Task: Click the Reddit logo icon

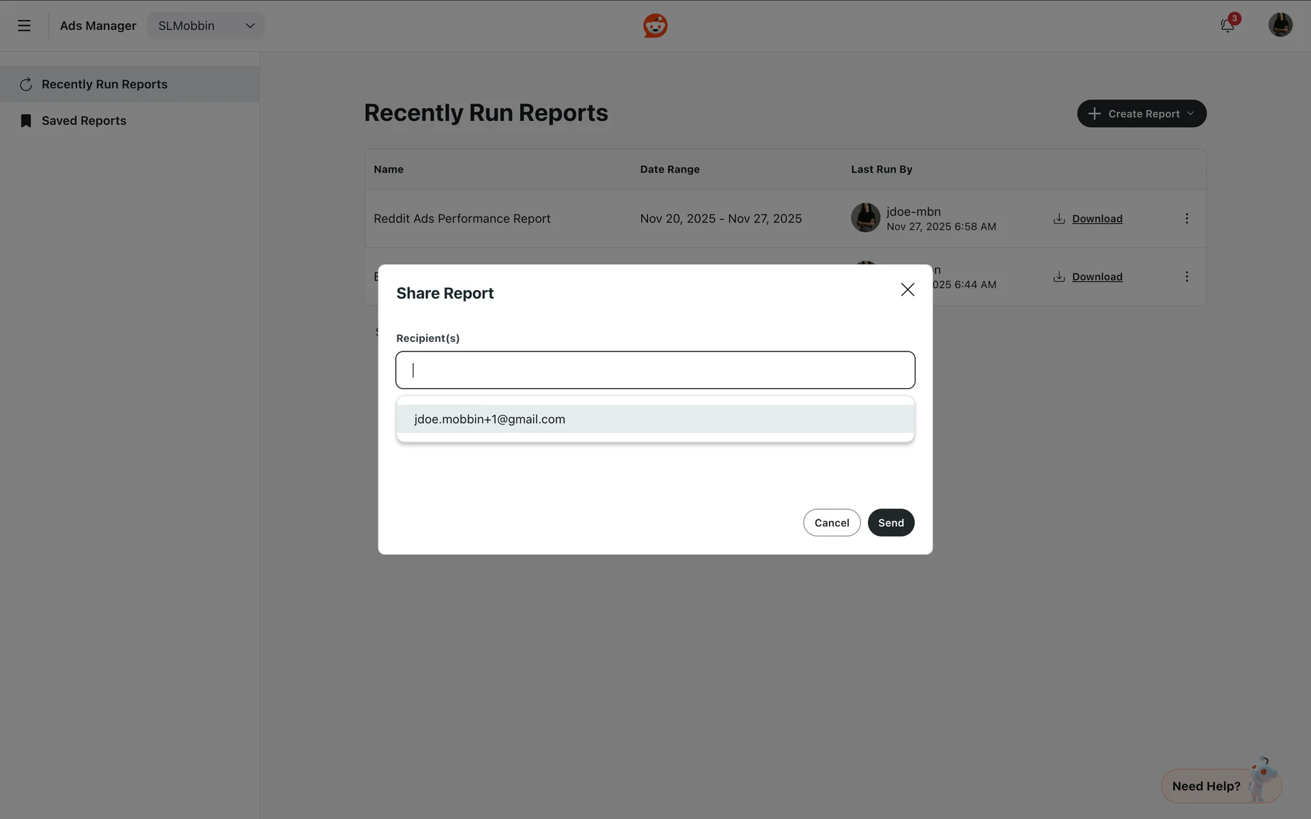Action: [x=655, y=26]
